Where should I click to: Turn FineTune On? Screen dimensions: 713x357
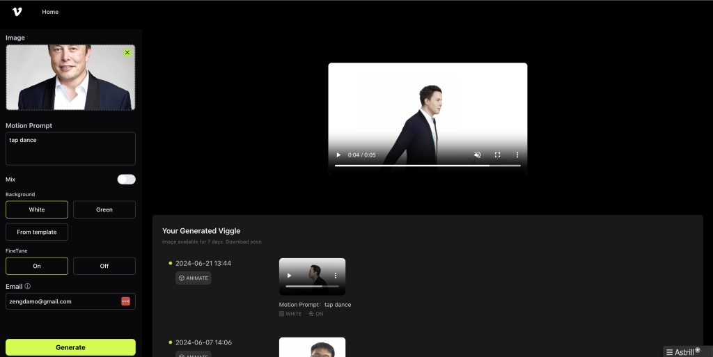(37, 266)
